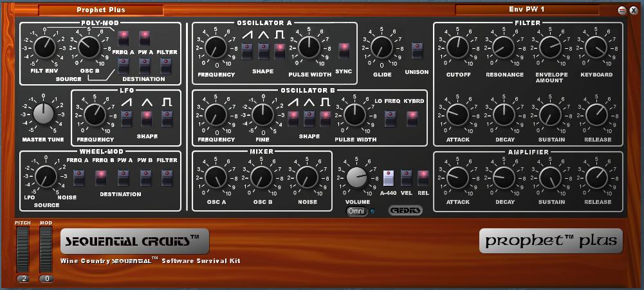Click the Filter ENVELOPE AMOUNT knob

tap(550, 47)
